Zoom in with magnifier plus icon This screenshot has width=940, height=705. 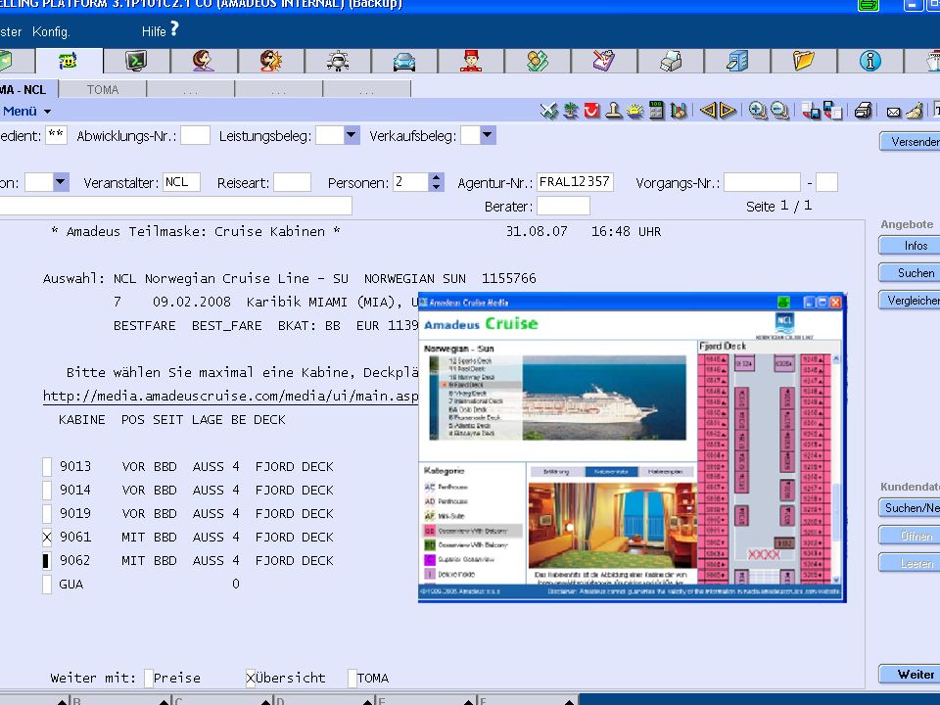coord(758,111)
